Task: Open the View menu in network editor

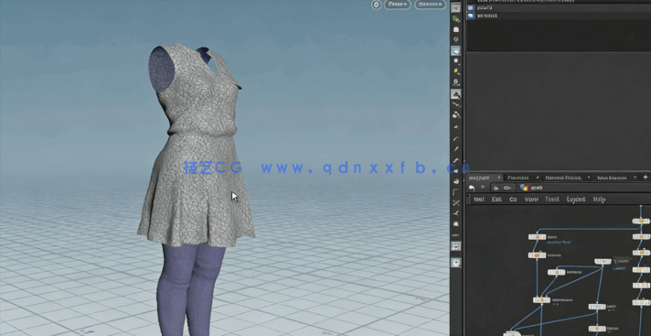Action: [x=531, y=200]
